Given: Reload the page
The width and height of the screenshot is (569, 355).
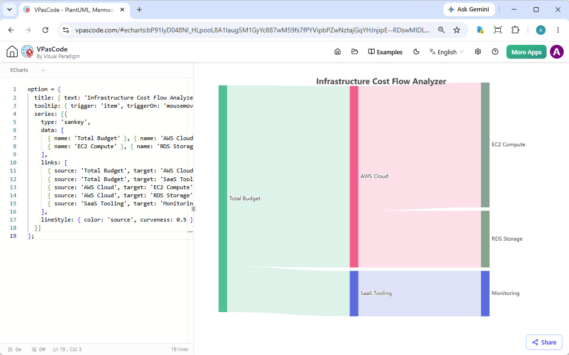Looking at the screenshot, I should click(45, 30).
